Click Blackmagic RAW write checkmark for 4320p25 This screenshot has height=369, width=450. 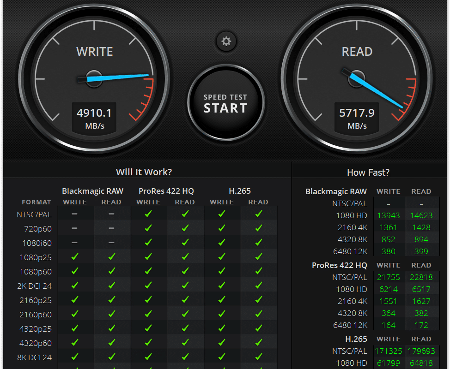tap(75, 328)
